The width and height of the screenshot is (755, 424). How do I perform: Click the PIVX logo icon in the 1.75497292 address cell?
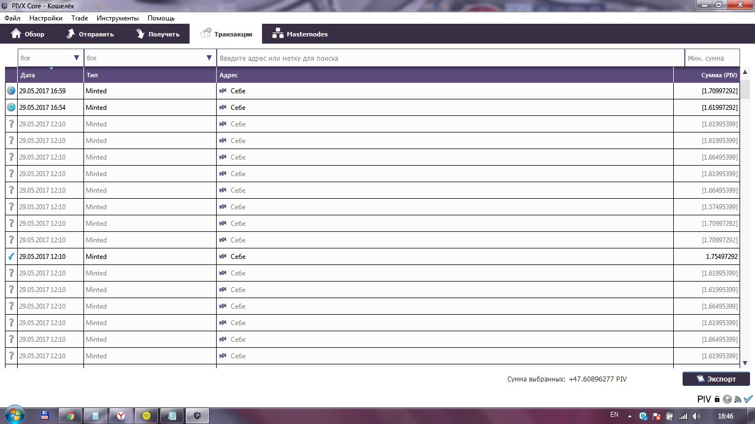point(223,256)
